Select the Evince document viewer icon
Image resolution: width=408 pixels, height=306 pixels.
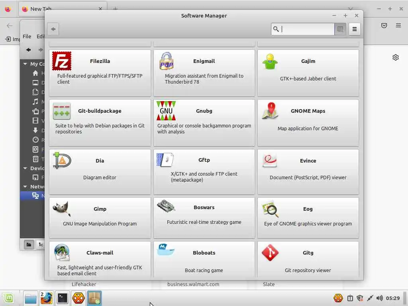pos(270,161)
